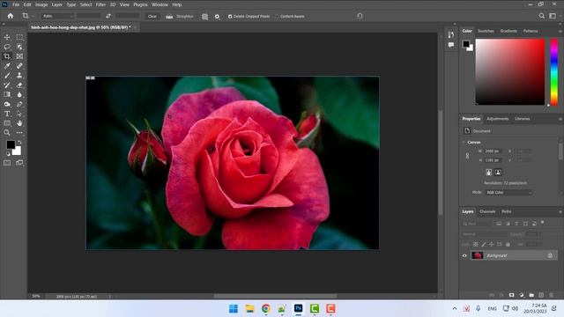
Task: Open the Mode RGB Color dropdown
Action: coord(508,193)
